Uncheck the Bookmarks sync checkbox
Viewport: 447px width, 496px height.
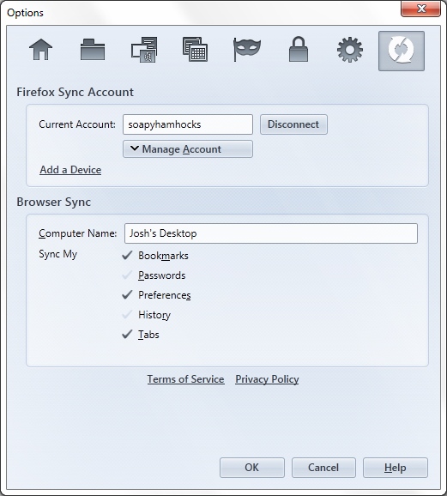(x=127, y=255)
